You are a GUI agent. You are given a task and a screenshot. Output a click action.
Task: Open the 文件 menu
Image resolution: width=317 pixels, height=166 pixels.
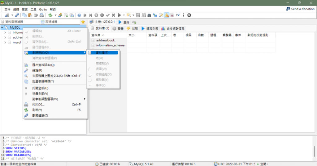pos(7,10)
